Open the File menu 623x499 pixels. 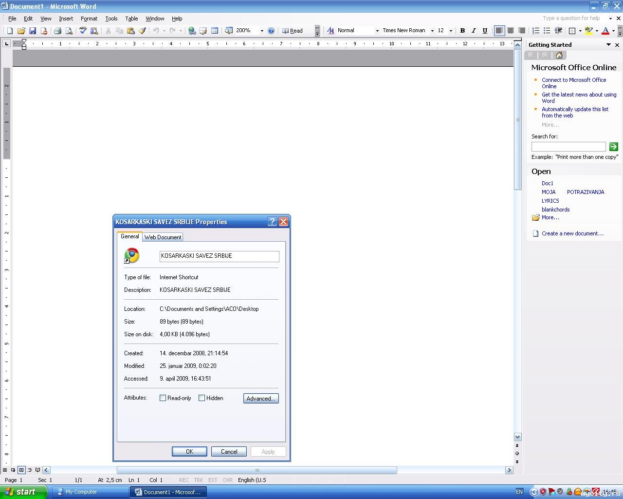12,19
